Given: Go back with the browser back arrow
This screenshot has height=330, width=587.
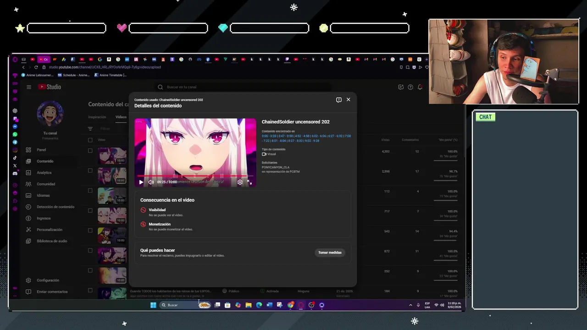Looking at the screenshot, I should [x=23, y=67].
